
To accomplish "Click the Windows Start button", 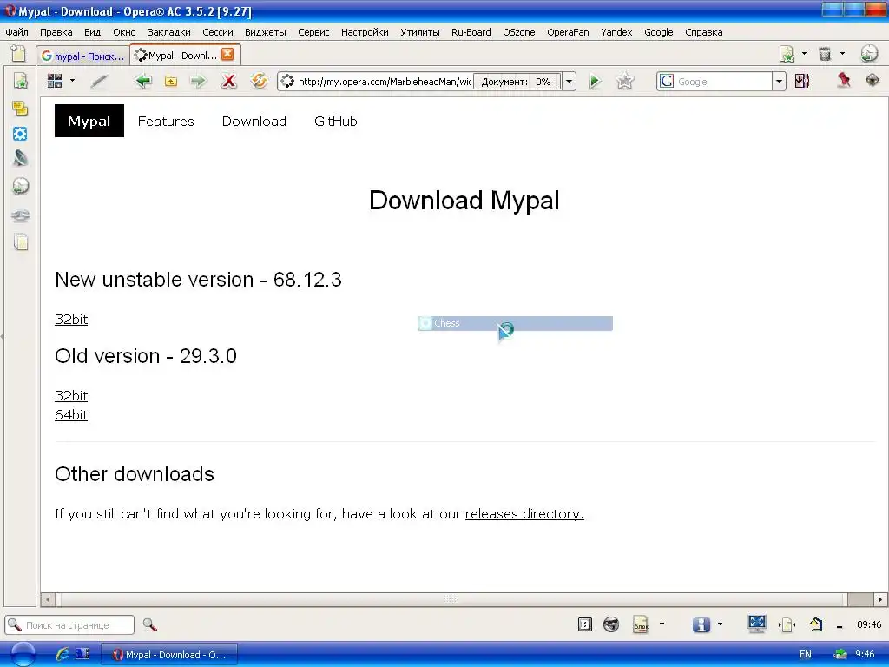I will coord(23,654).
